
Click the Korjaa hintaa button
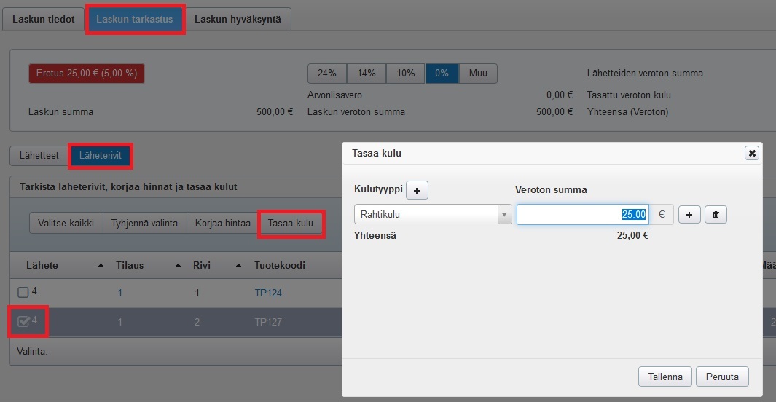(x=222, y=223)
